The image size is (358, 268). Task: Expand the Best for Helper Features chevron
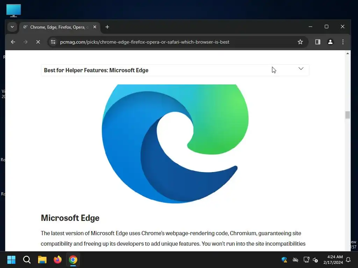click(301, 69)
